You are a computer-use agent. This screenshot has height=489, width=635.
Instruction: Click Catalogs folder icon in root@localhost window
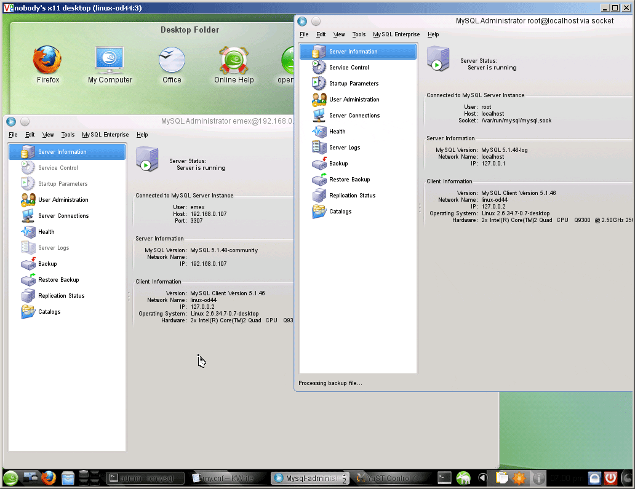tap(319, 212)
